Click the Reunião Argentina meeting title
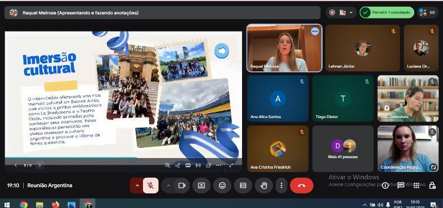 (x=50, y=186)
